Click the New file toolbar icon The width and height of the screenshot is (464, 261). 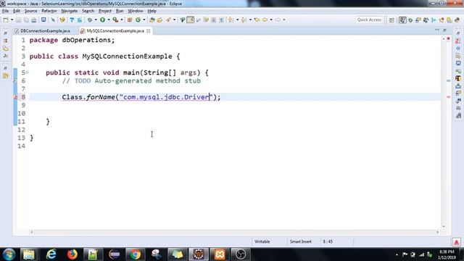coord(6,20)
